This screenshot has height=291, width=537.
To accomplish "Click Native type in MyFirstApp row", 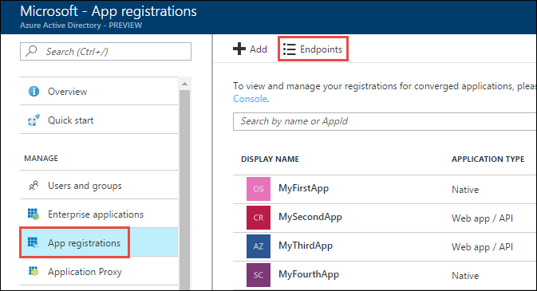I will 465,190.
